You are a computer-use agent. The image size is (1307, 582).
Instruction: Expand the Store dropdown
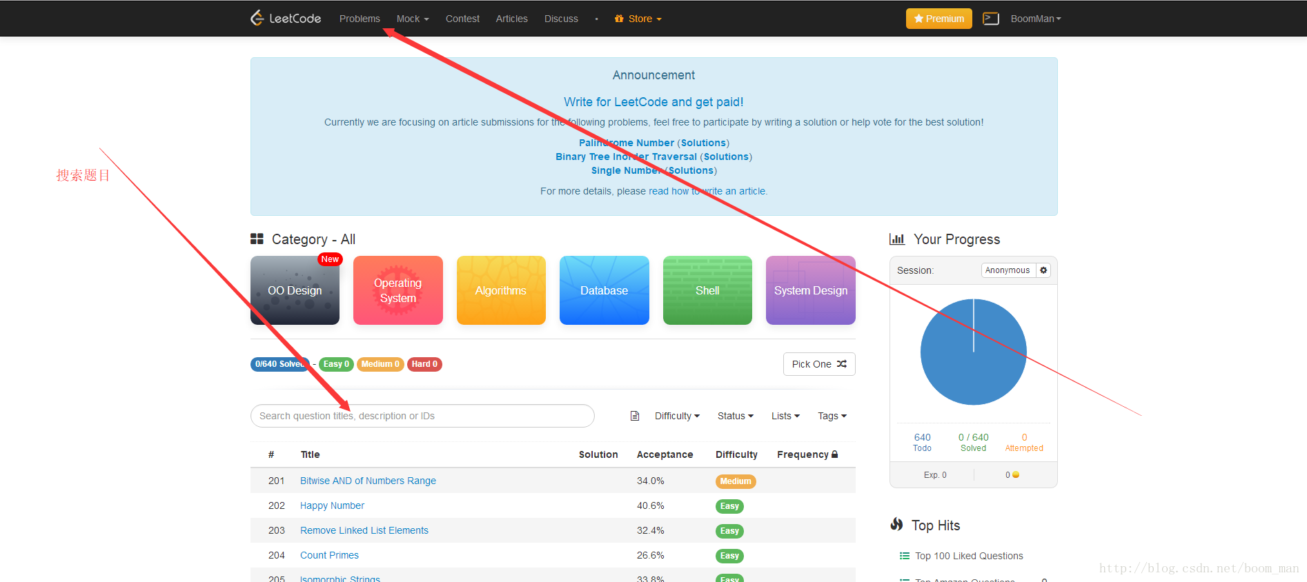click(x=638, y=19)
